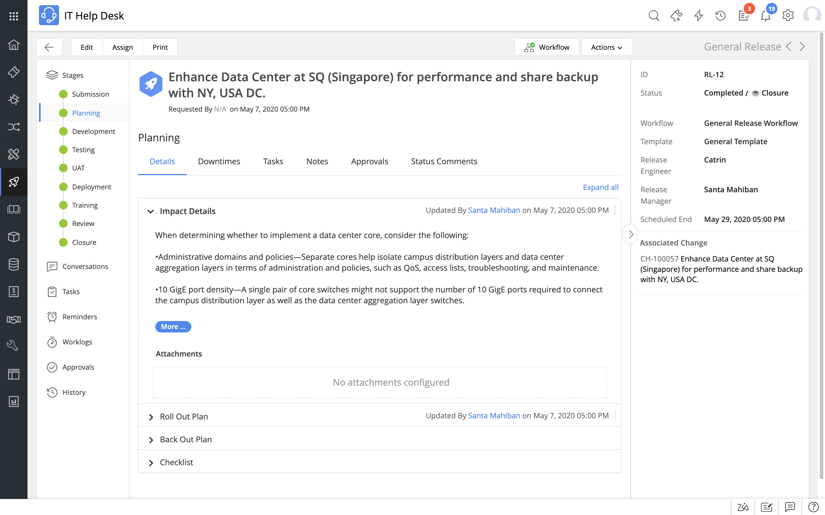Click the notification bell icon
This screenshot has width=825, height=515.
766,16
